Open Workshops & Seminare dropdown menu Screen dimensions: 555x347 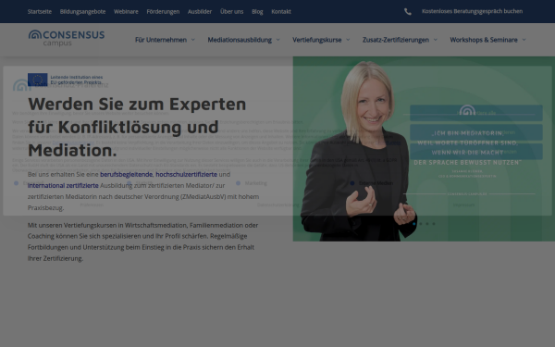487,40
